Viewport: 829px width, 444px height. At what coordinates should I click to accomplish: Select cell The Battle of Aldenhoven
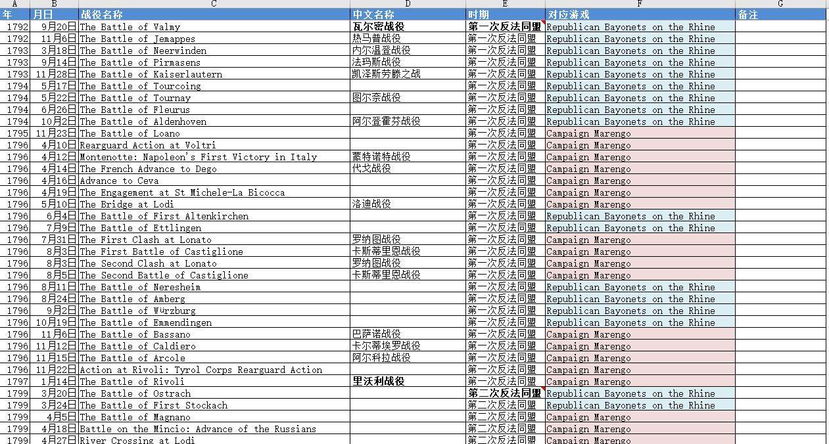point(214,122)
